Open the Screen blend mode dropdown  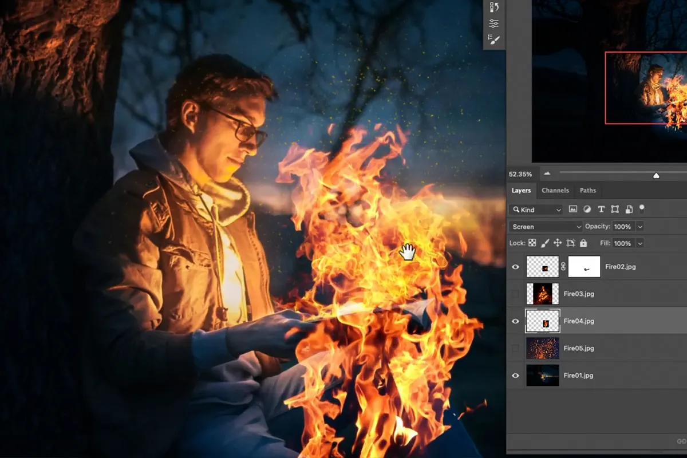(x=544, y=226)
